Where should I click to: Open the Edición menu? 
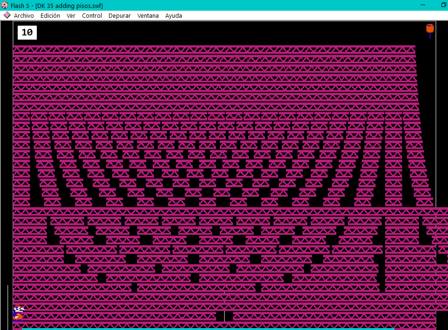pos(50,16)
